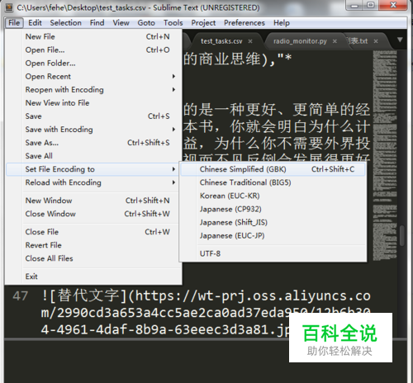
Task: Open the Edit menu
Action: point(35,23)
